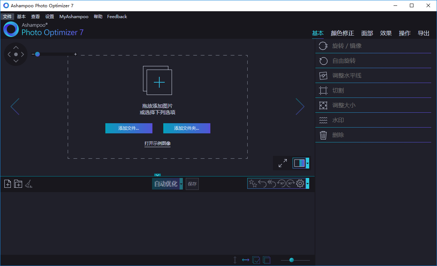The image size is (437, 266).
Task: Toggle the deselect-all dashed-square icon
Action: coord(267,260)
